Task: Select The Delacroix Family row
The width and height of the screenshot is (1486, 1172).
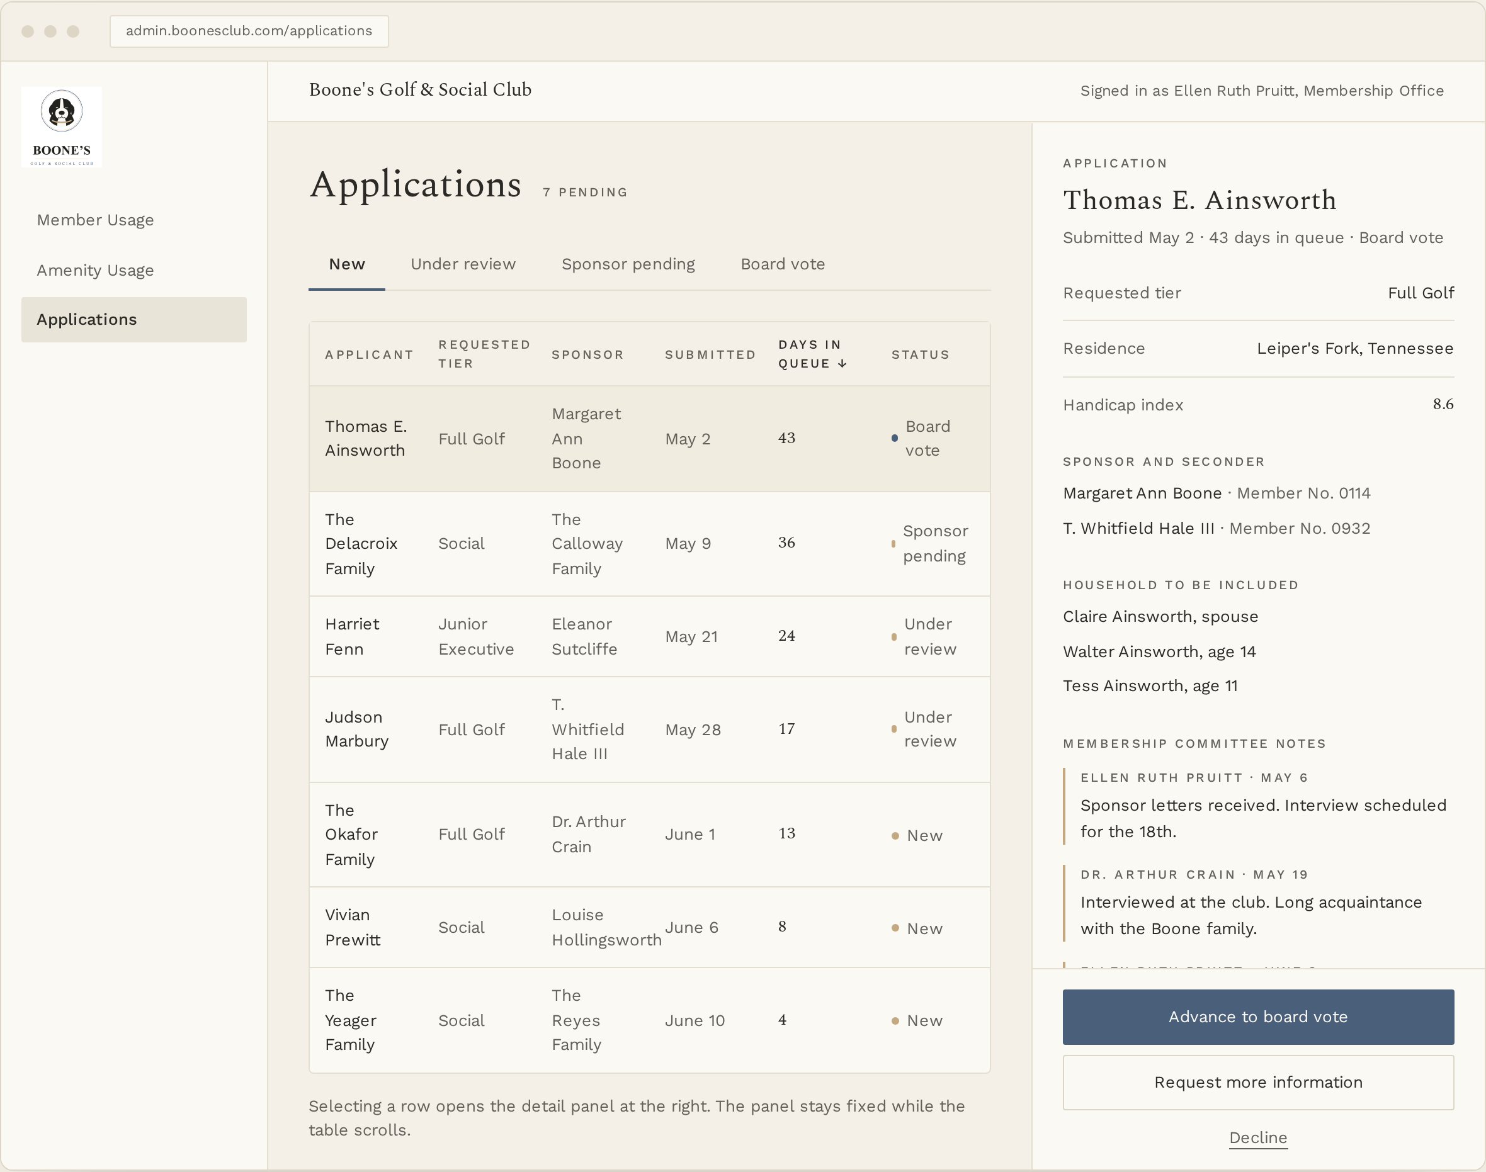Action: [x=649, y=543]
